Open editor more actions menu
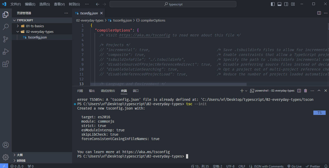329x168 pixels. 325,13
